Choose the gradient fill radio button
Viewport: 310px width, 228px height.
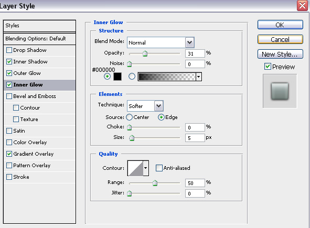click(x=132, y=77)
